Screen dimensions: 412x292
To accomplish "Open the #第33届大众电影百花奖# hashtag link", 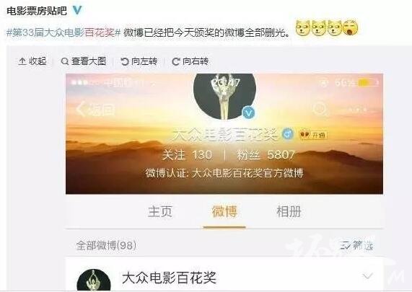I will (x=63, y=32).
